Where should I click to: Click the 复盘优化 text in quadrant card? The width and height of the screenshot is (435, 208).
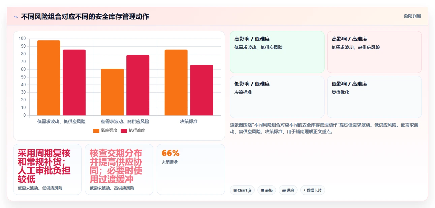coord(340,92)
